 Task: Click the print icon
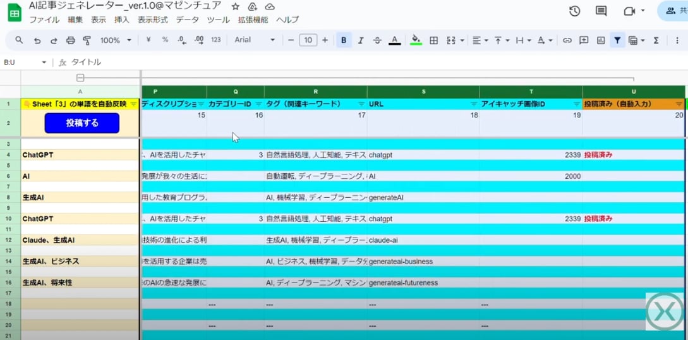70,40
